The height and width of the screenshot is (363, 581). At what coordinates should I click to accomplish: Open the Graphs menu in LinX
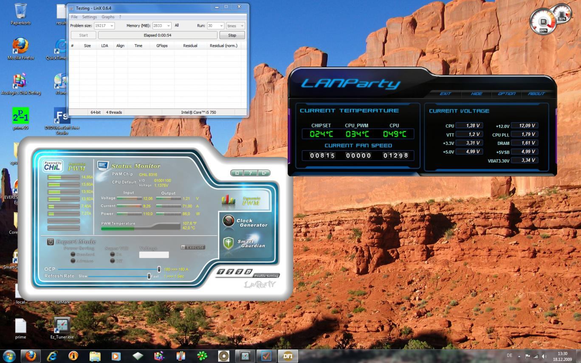[108, 17]
